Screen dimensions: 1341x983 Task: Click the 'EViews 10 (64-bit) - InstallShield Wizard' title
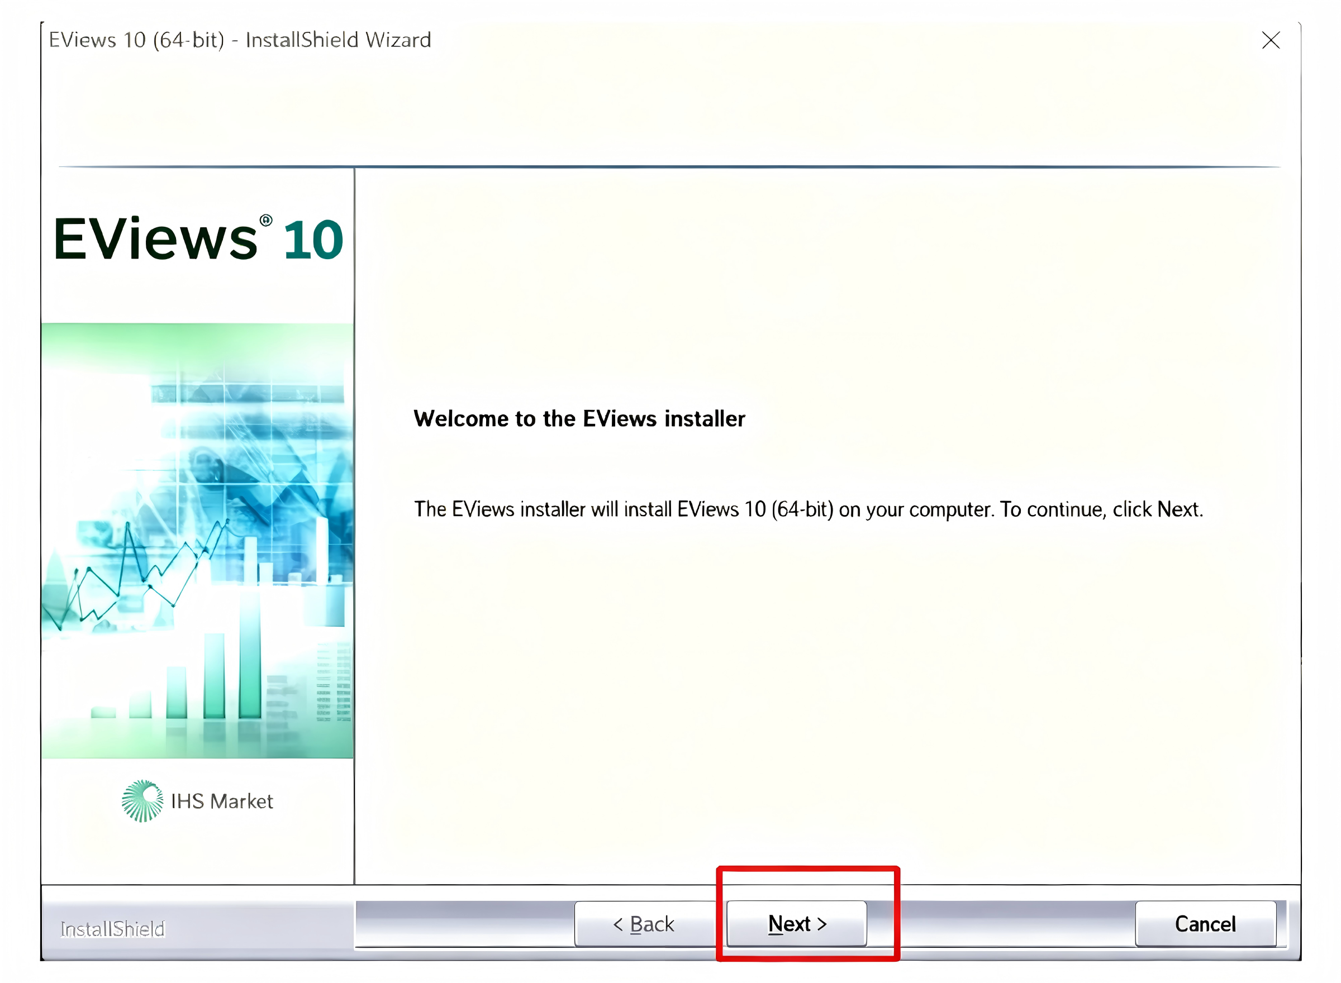pyautogui.click(x=240, y=40)
